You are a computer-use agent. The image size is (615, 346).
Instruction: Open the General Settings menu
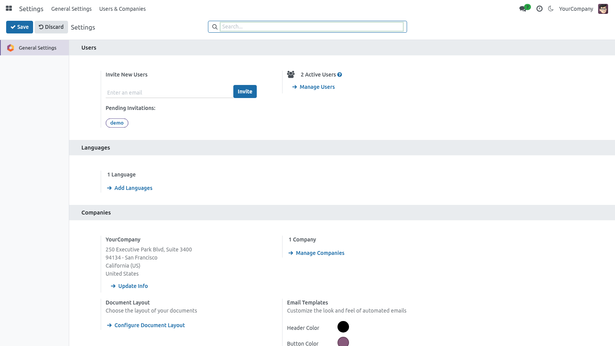71,9
